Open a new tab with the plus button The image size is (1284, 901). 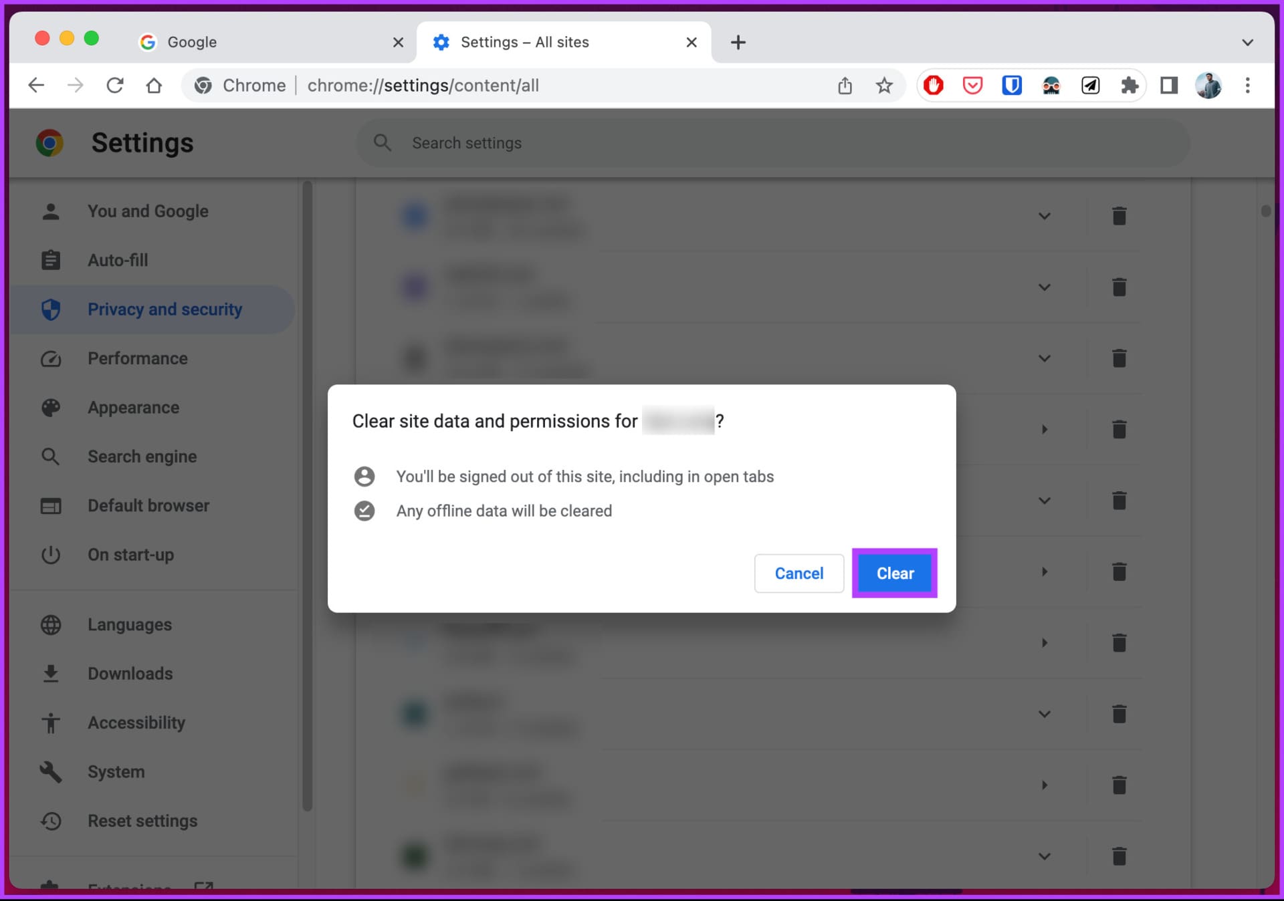click(x=738, y=42)
